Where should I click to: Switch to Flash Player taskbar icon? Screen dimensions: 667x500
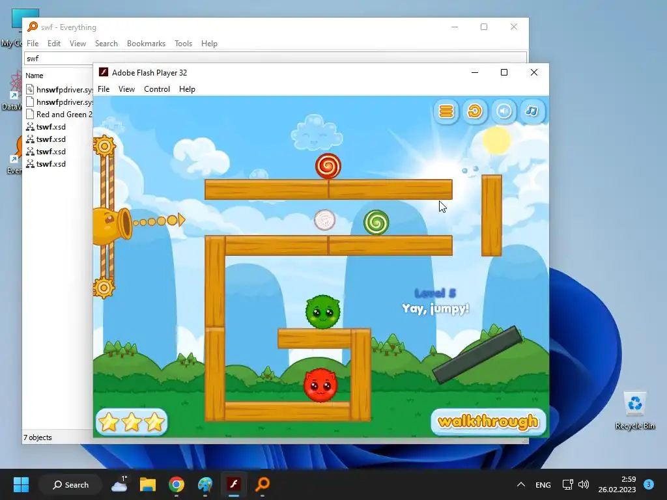[x=234, y=484]
